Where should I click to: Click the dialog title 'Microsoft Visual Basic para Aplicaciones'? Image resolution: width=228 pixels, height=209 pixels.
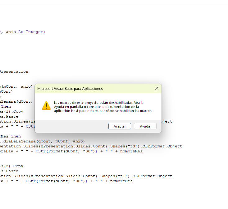click(70, 89)
